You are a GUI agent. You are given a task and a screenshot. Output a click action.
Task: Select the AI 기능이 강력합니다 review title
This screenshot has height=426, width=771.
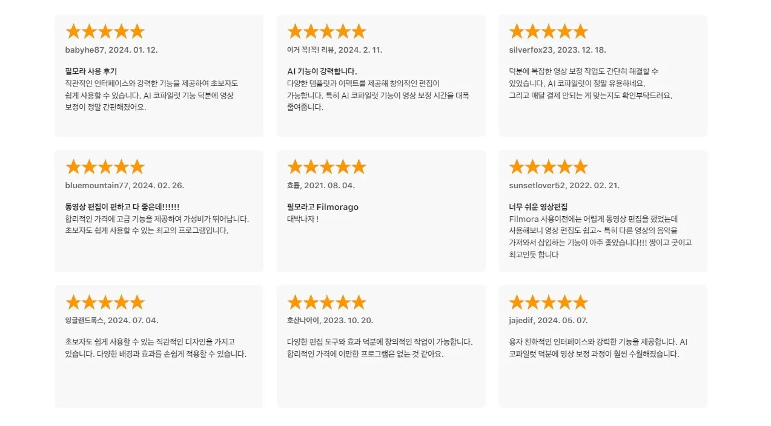[322, 71]
